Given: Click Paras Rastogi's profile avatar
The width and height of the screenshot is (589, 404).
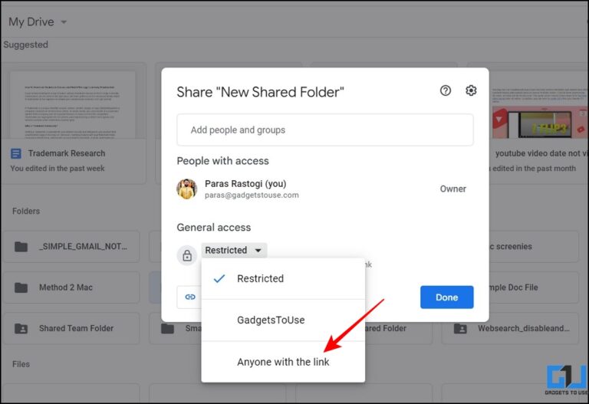Looking at the screenshot, I should 186,189.
